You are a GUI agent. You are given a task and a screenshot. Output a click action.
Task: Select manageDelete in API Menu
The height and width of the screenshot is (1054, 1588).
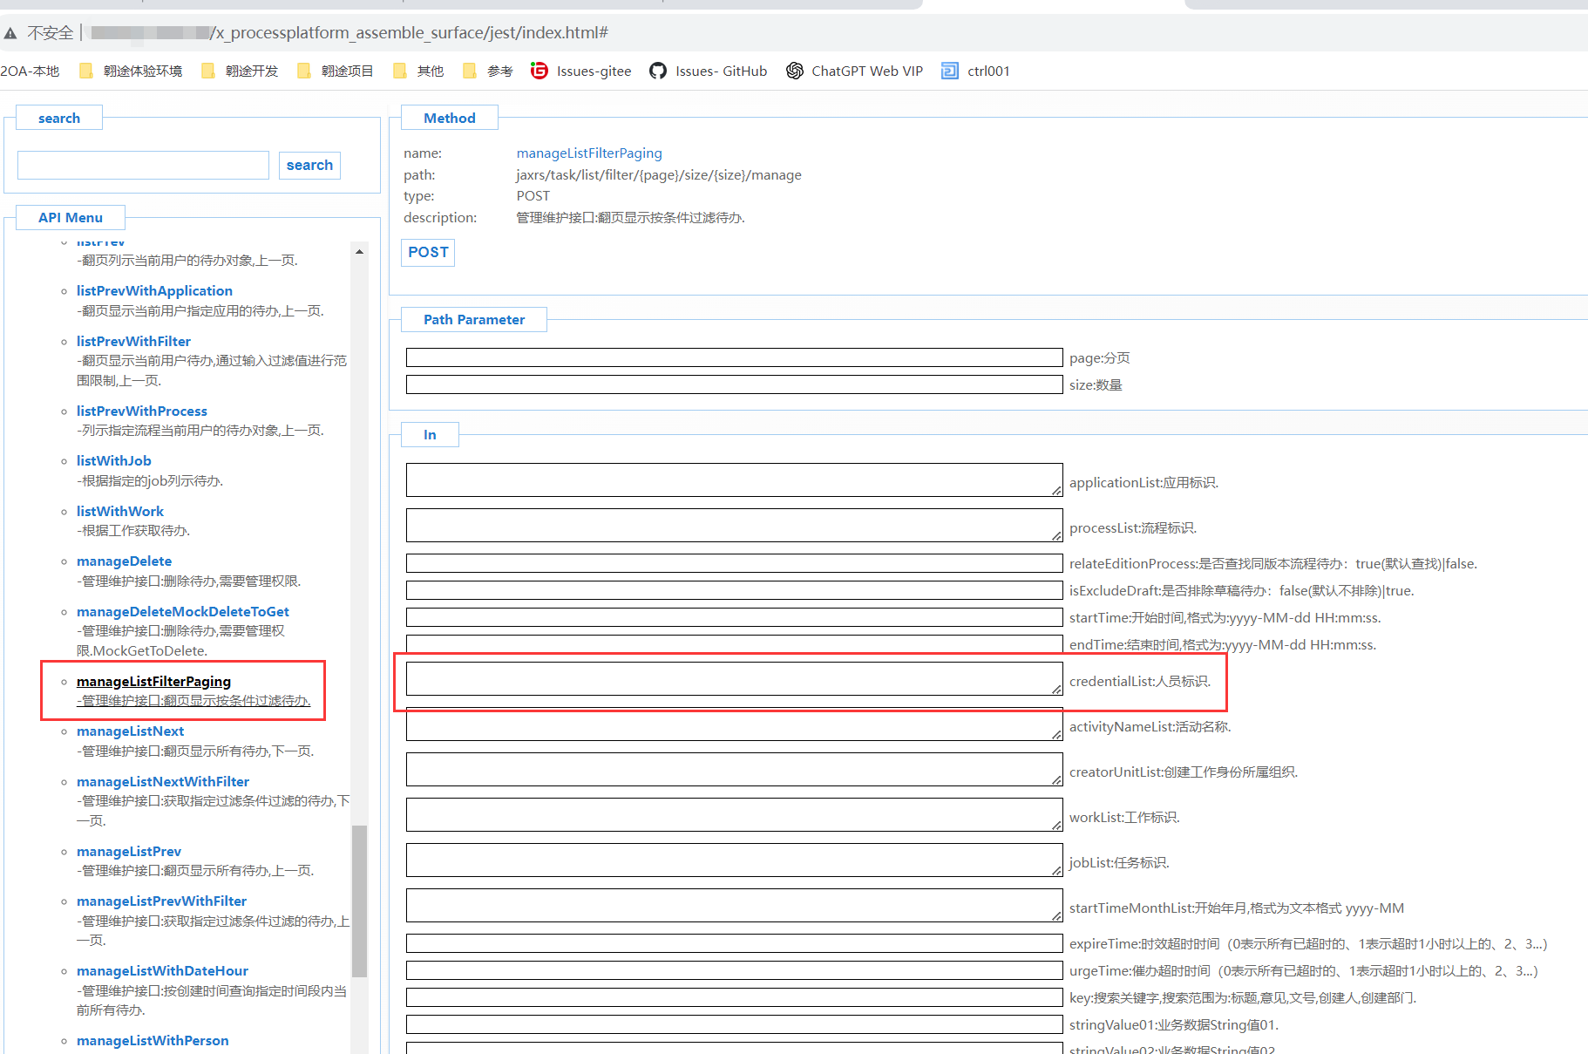click(x=124, y=561)
